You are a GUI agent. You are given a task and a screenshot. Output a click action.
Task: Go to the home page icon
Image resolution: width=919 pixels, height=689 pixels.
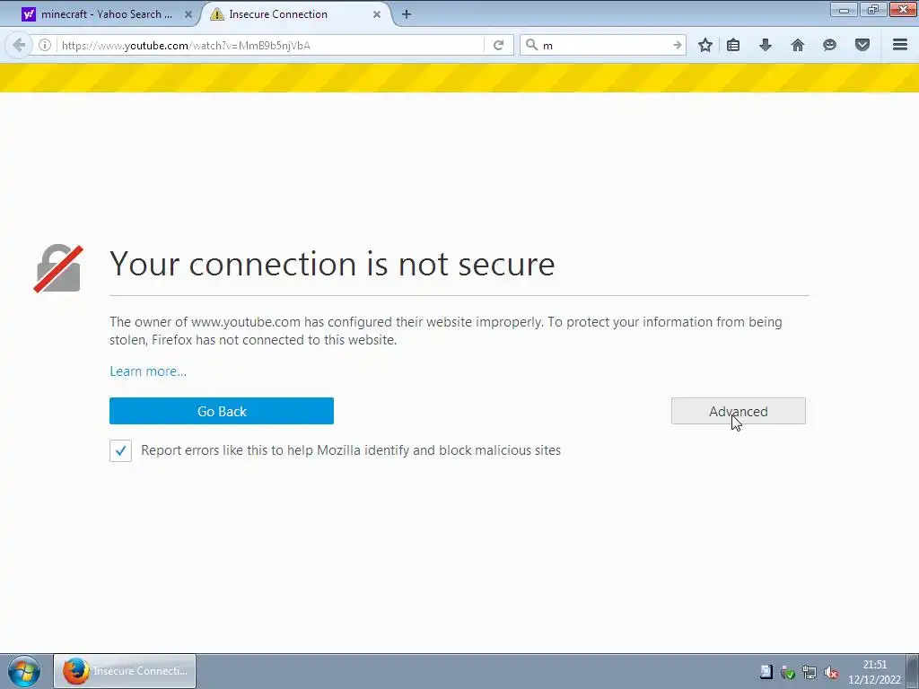point(798,45)
